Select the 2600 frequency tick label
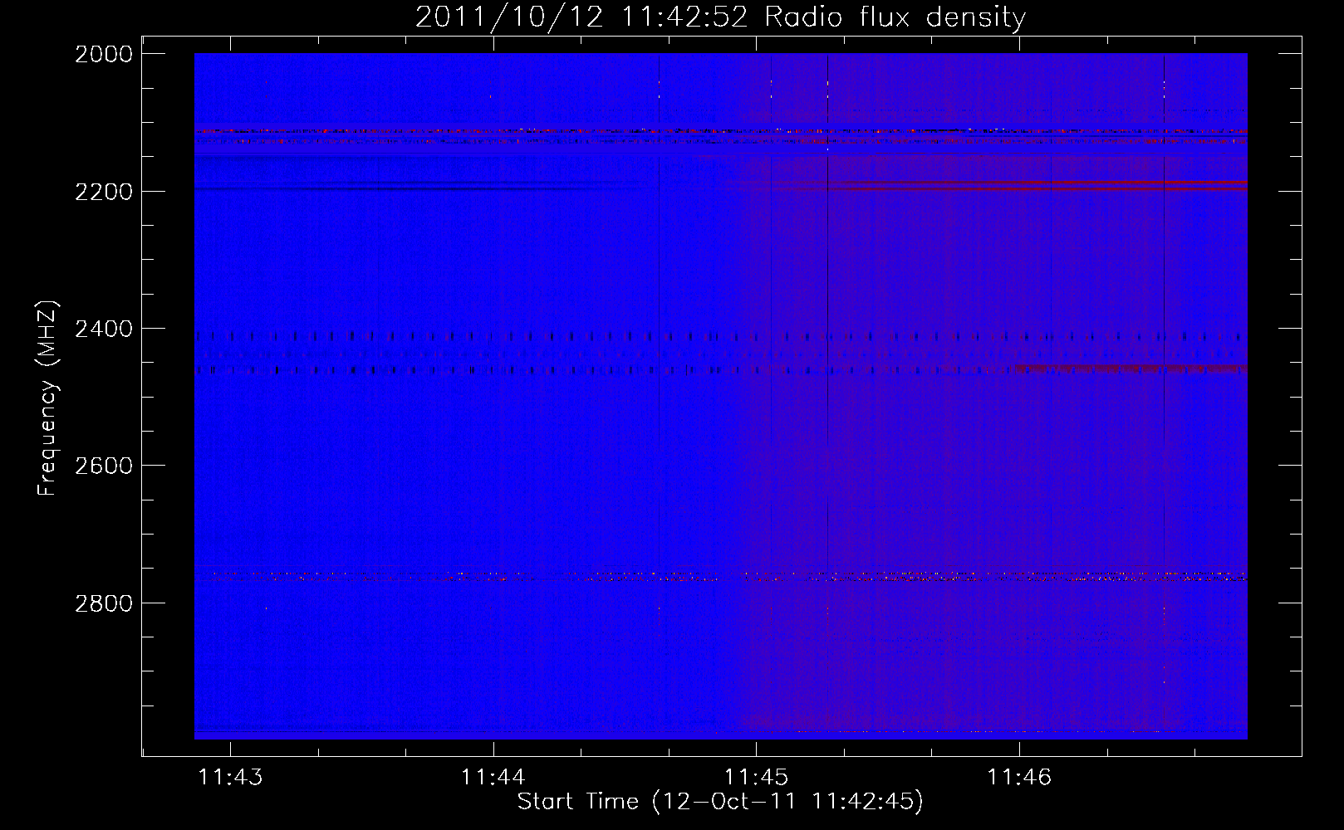The image size is (1344, 830). tap(104, 466)
